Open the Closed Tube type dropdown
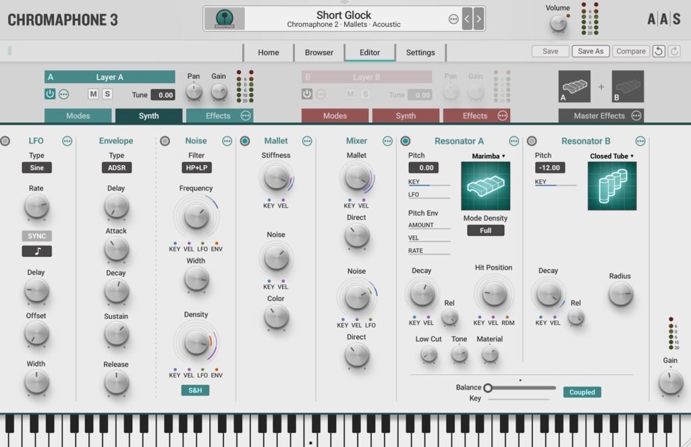This screenshot has width=691, height=447. pyautogui.click(x=612, y=156)
